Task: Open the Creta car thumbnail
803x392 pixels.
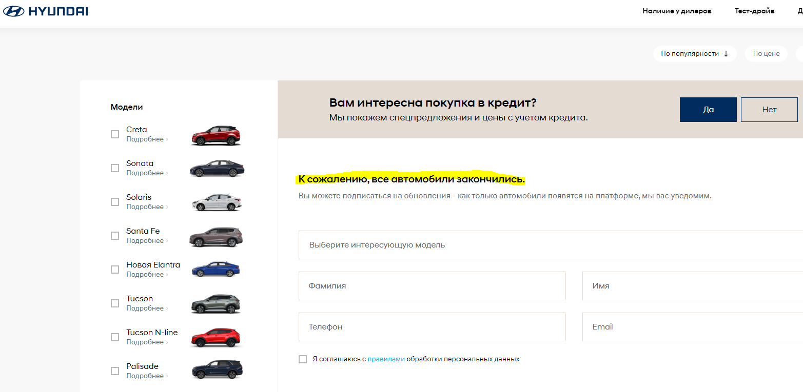Action: click(x=216, y=135)
